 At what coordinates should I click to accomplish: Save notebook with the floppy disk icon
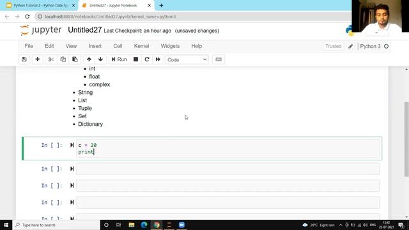[x=24, y=59]
